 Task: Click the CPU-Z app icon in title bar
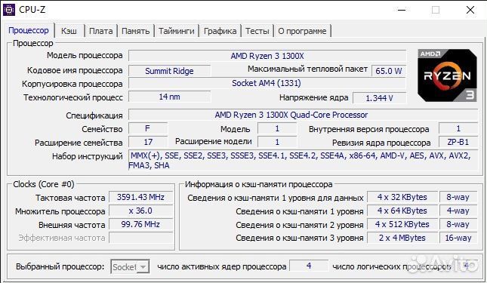(x=9, y=10)
